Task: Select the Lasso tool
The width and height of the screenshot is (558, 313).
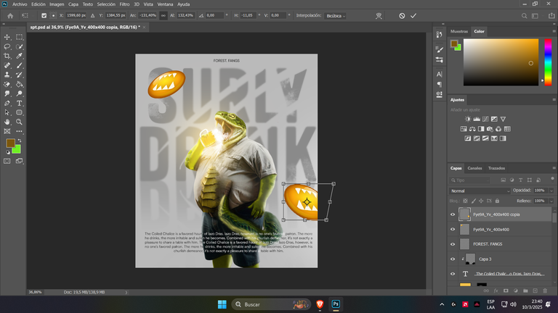Action: (x=7, y=46)
